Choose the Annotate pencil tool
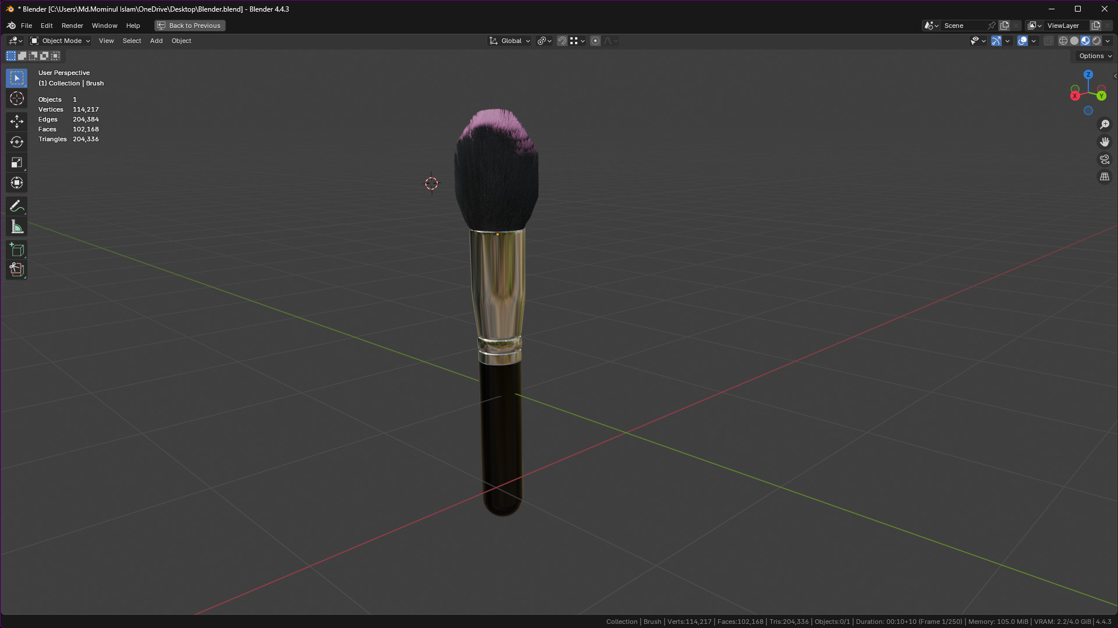Screen dimensions: 1118x628 [16, 206]
